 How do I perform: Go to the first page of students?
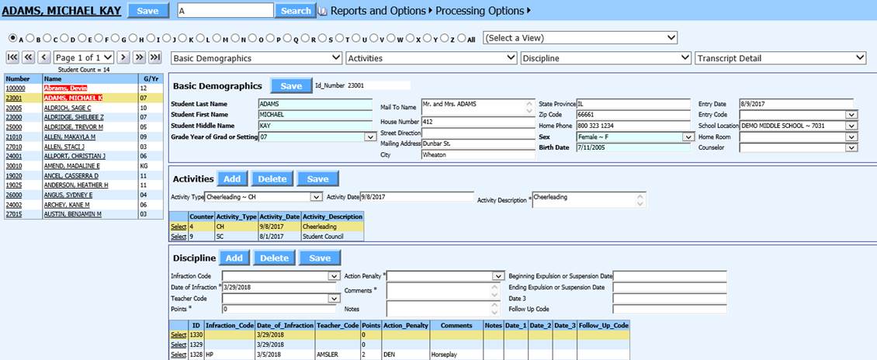tap(12, 57)
